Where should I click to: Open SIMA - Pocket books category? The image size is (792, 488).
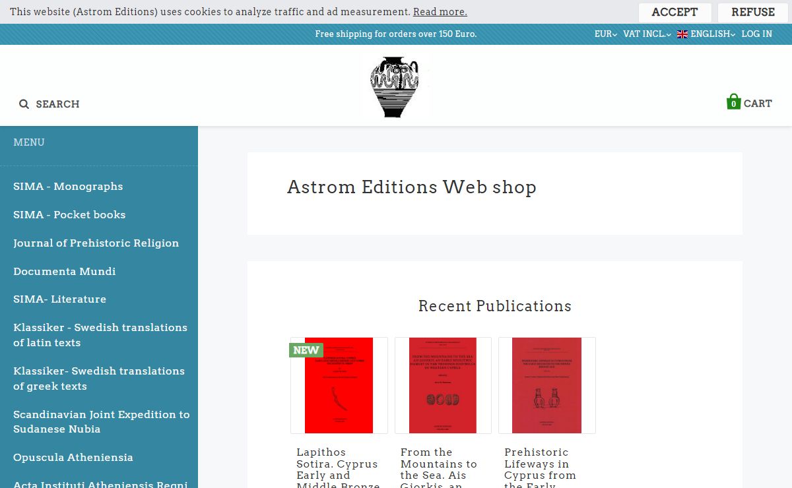click(69, 215)
